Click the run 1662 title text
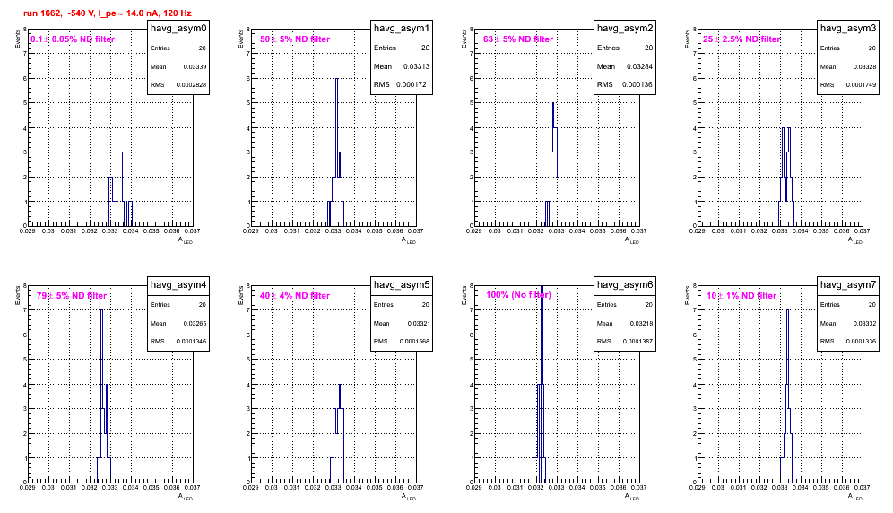This screenshot has width=893, height=513. (108, 13)
